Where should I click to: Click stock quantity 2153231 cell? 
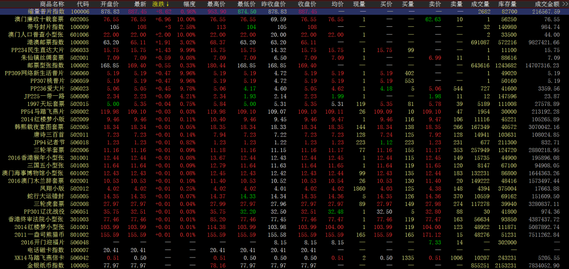[507, 265]
